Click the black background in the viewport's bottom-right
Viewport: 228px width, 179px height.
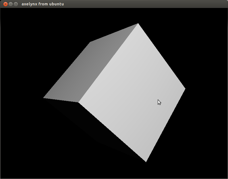click(205, 159)
